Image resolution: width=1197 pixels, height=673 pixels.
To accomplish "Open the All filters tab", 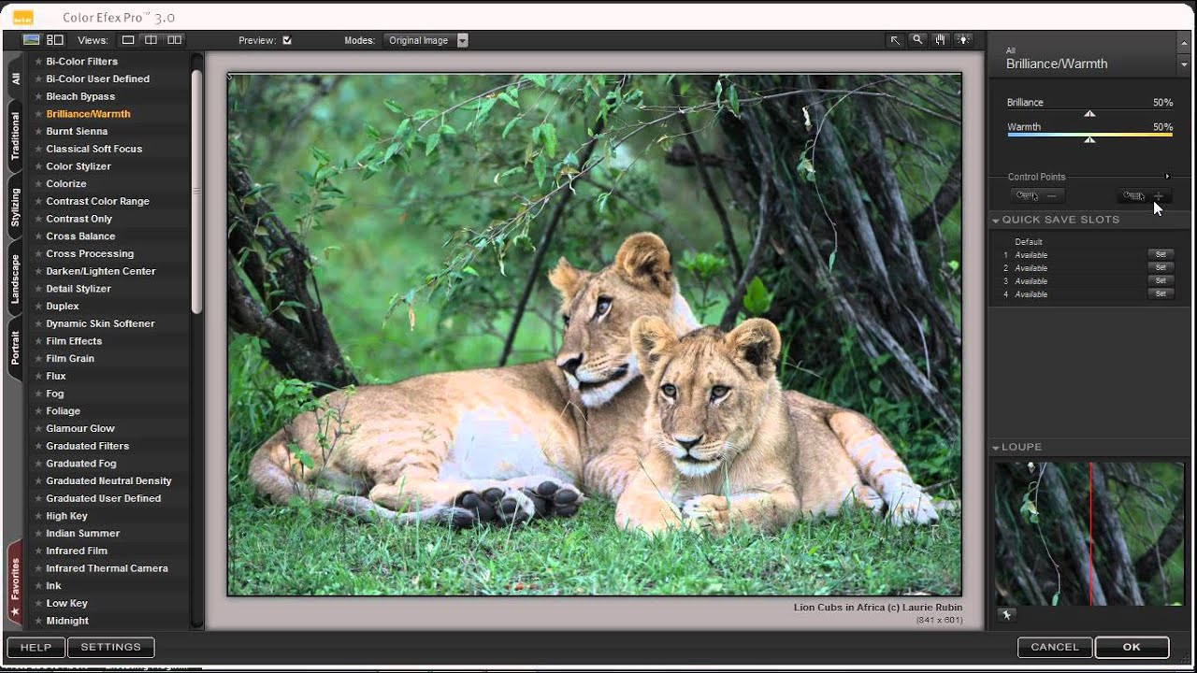I will point(15,79).
